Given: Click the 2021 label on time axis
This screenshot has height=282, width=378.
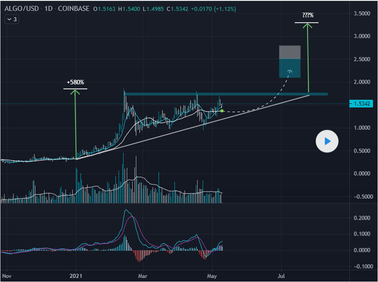Looking at the screenshot, I should tap(76, 275).
